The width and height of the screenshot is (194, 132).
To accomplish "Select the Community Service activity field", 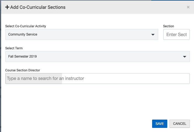I will (x=82, y=34).
